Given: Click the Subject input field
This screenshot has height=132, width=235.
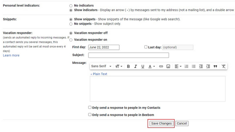Looking at the screenshot, I should [x=129, y=55].
